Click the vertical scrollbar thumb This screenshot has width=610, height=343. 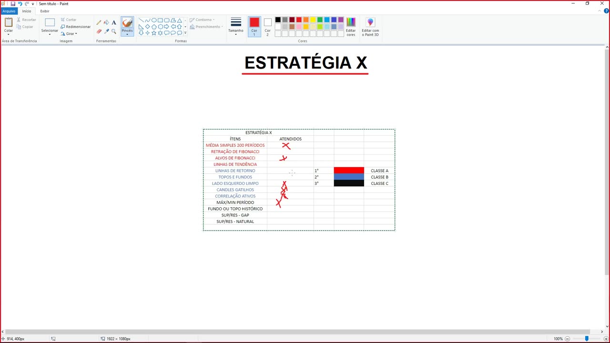[x=607, y=162]
